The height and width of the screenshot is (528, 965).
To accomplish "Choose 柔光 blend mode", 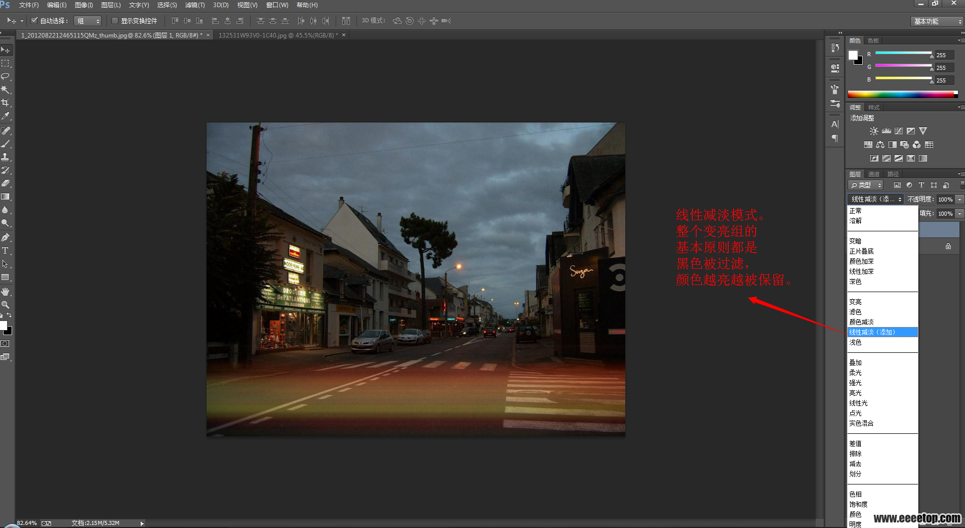I will [882, 373].
